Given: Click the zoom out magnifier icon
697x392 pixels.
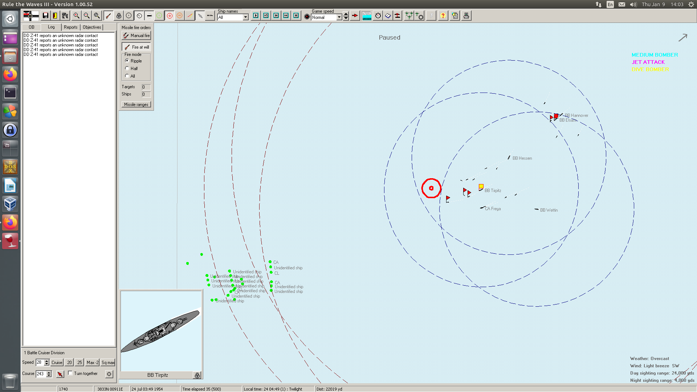Looking at the screenshot, I should [86, 16].
